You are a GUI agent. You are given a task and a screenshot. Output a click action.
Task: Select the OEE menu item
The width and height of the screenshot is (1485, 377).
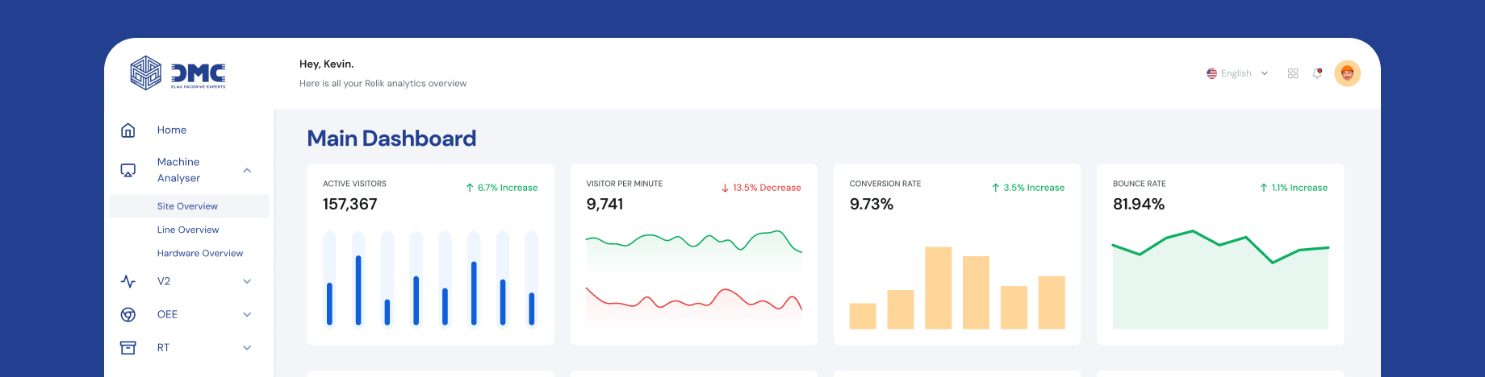167,314
